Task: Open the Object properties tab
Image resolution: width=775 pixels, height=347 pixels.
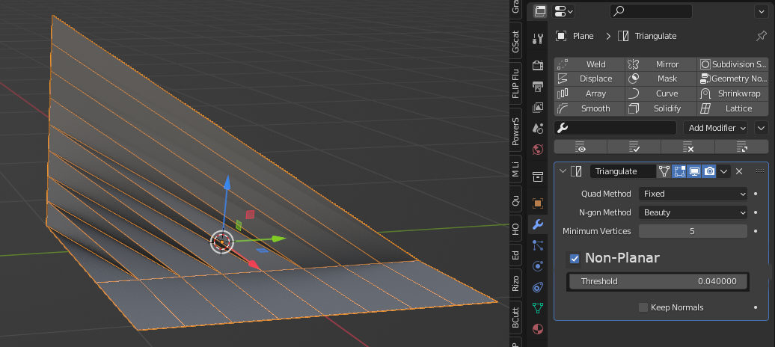Action: (x=538, y=203)
